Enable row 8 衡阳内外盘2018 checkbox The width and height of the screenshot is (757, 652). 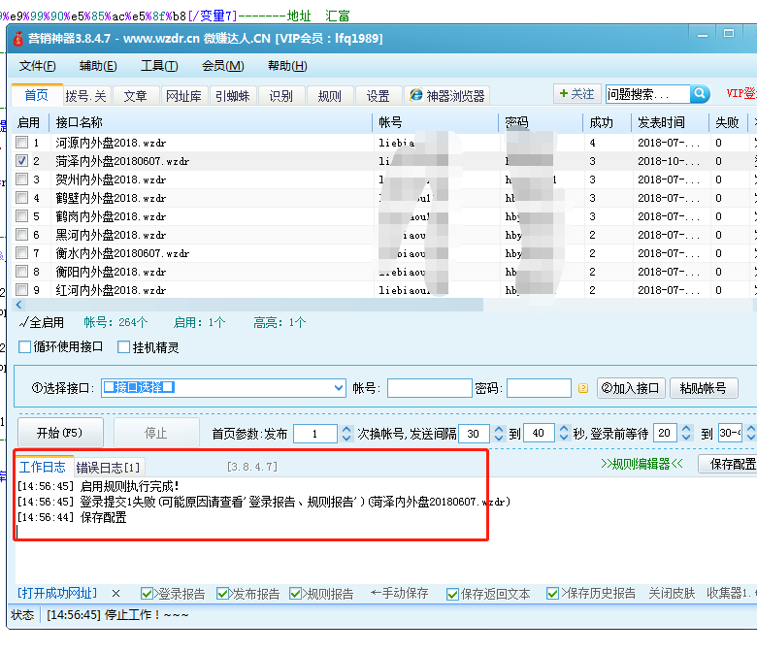click(x=21, y=272)
